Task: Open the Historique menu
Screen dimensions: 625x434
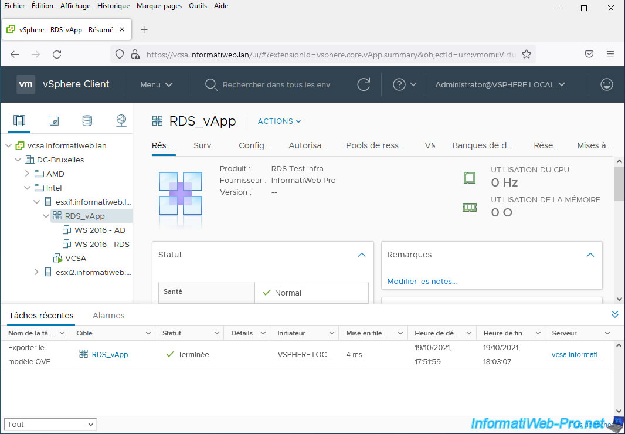Action: pos(114,6)
